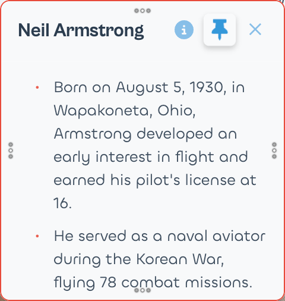Image resolution: width=285 pixels, height=301 pixels.
Task: Click the words Korean War
Action: 180,259
